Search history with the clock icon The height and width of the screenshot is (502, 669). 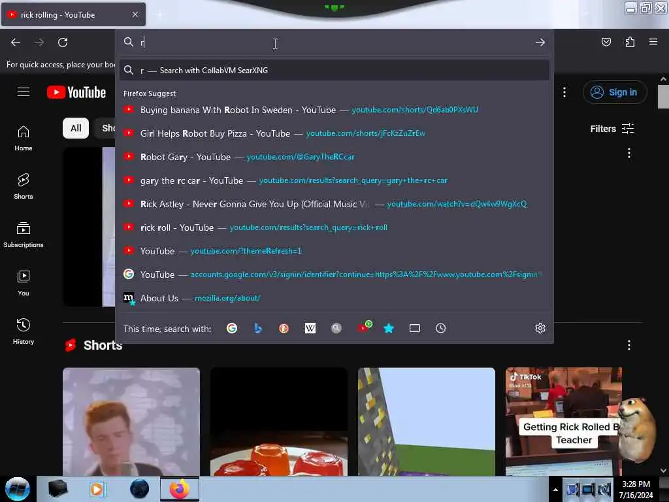pyautogui.click(x=441, y=328)
